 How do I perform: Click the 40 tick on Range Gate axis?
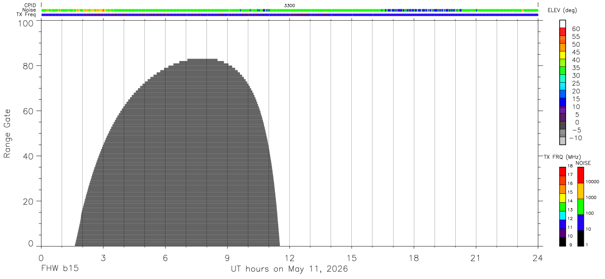(29, 156)
